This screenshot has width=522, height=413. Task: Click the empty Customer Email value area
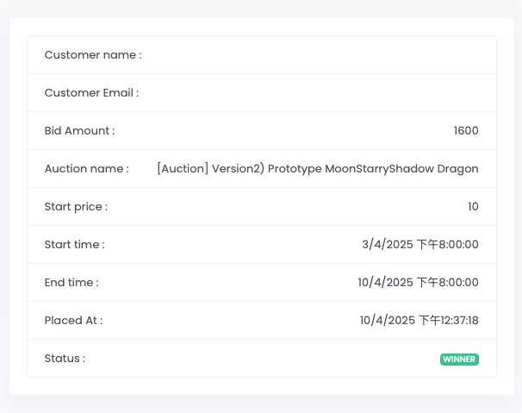(x=345, y=93)
